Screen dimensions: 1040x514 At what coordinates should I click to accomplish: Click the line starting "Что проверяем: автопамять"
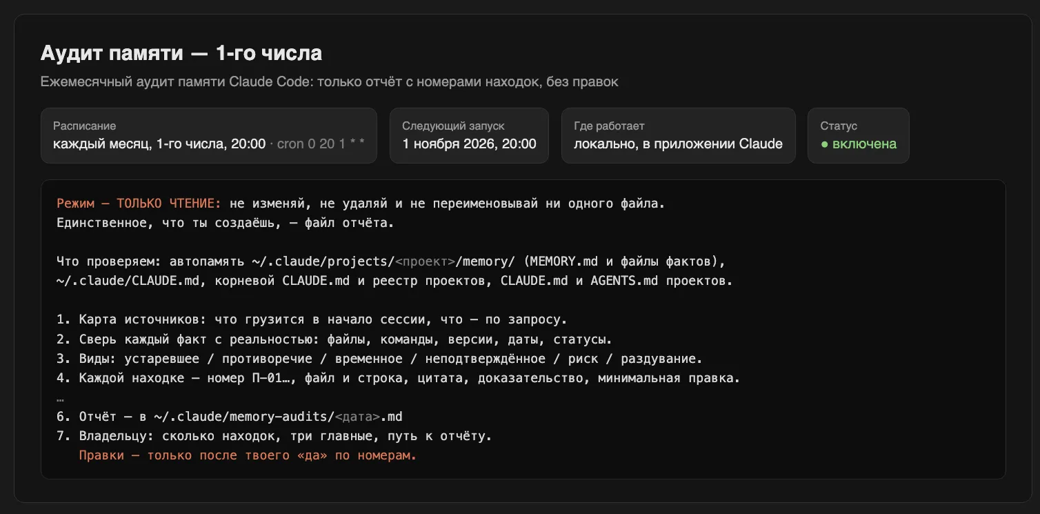[391, 262]
